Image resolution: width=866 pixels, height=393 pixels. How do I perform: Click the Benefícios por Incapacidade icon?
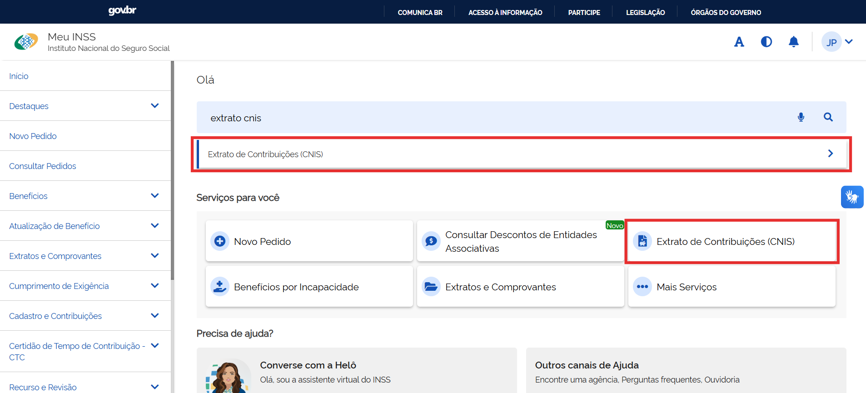pyautogui.click(x=220, y=287)
